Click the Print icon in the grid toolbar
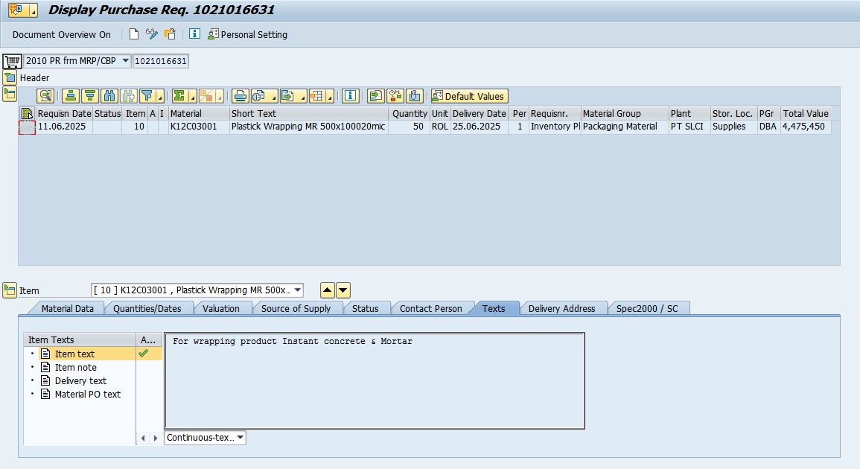Viewport: 860px width, 469px height. coord(241,96)
